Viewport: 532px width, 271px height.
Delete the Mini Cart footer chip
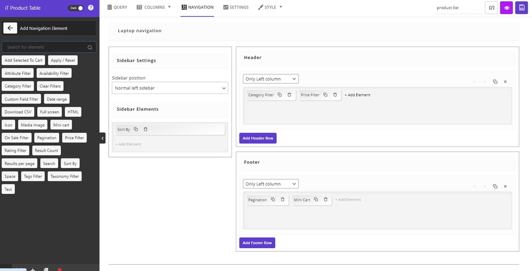tap(325, 200)
